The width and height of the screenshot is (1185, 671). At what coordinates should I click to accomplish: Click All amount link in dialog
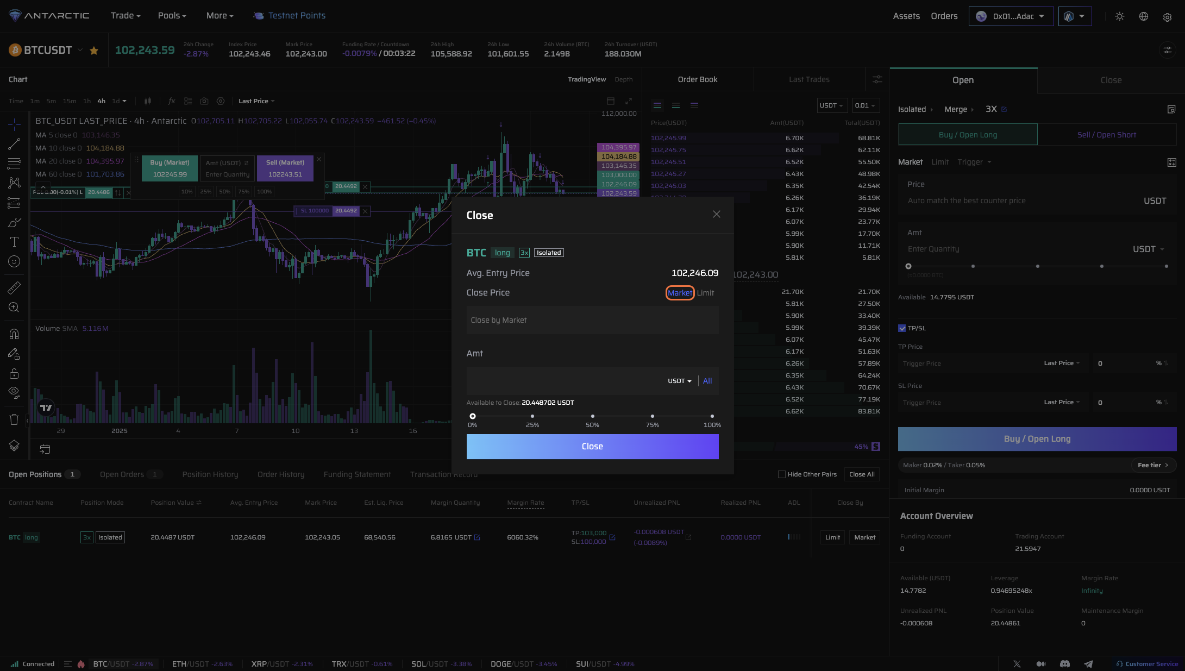click(707, 381)
